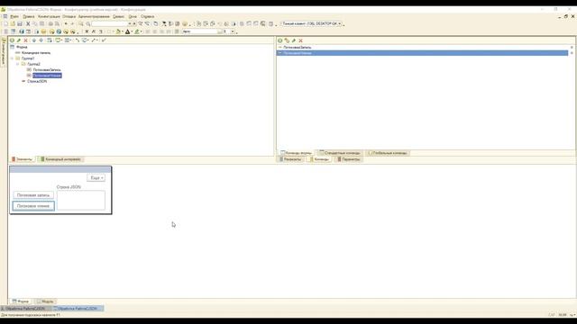Screen dimensions: 577x324
Task: Switch to the Командный интерфейс tab
Action: pos(60,159)
